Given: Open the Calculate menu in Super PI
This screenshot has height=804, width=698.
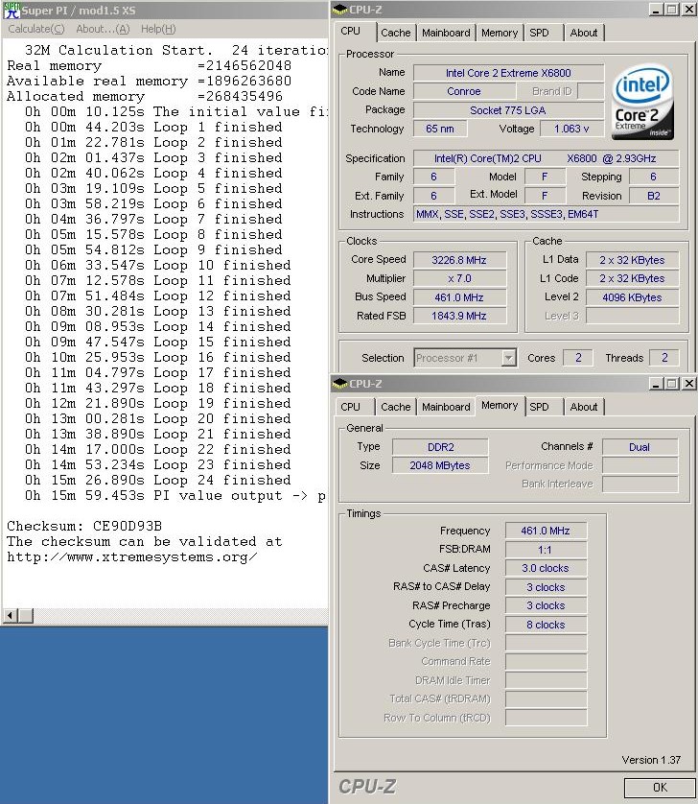Looking at the screenshot, I should (x=36, y=29).
